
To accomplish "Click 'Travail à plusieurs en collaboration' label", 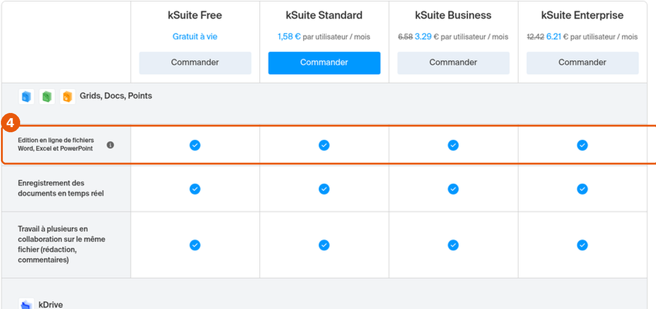I will (x=61, y=244).
